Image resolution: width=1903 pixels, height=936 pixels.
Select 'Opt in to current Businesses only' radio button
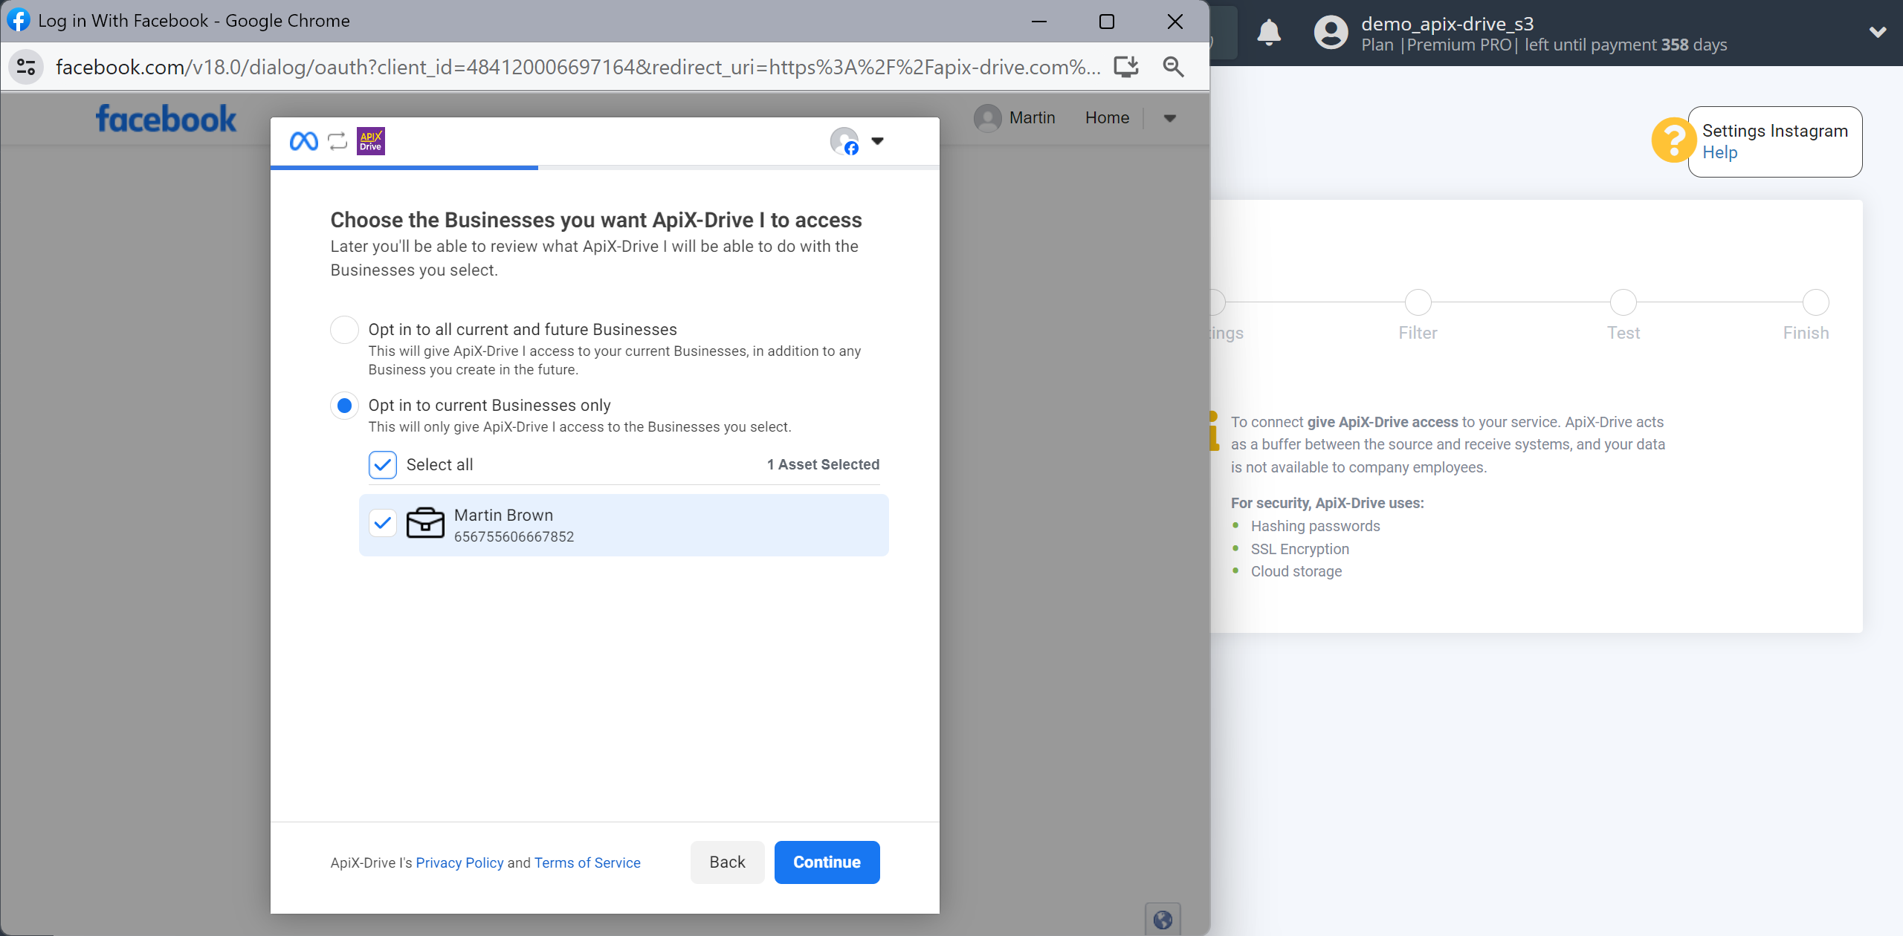click(x=343, y=405)
